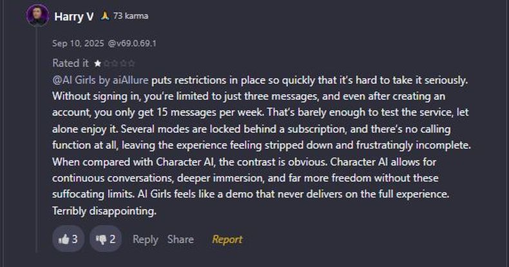Click the second empty rating star
The image size is (509, 267).
point(107,63)
